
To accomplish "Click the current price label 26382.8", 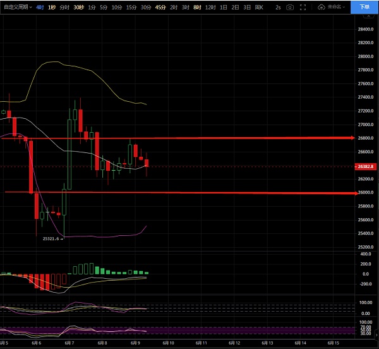I will 365,167.
